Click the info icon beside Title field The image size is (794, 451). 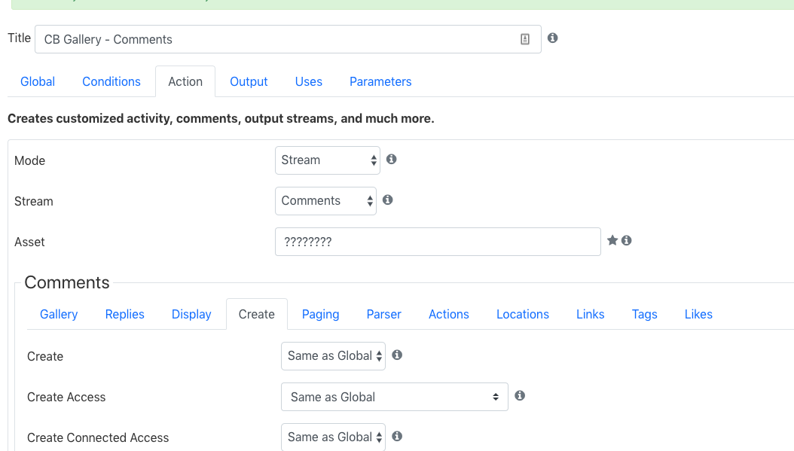click(552, 38)
